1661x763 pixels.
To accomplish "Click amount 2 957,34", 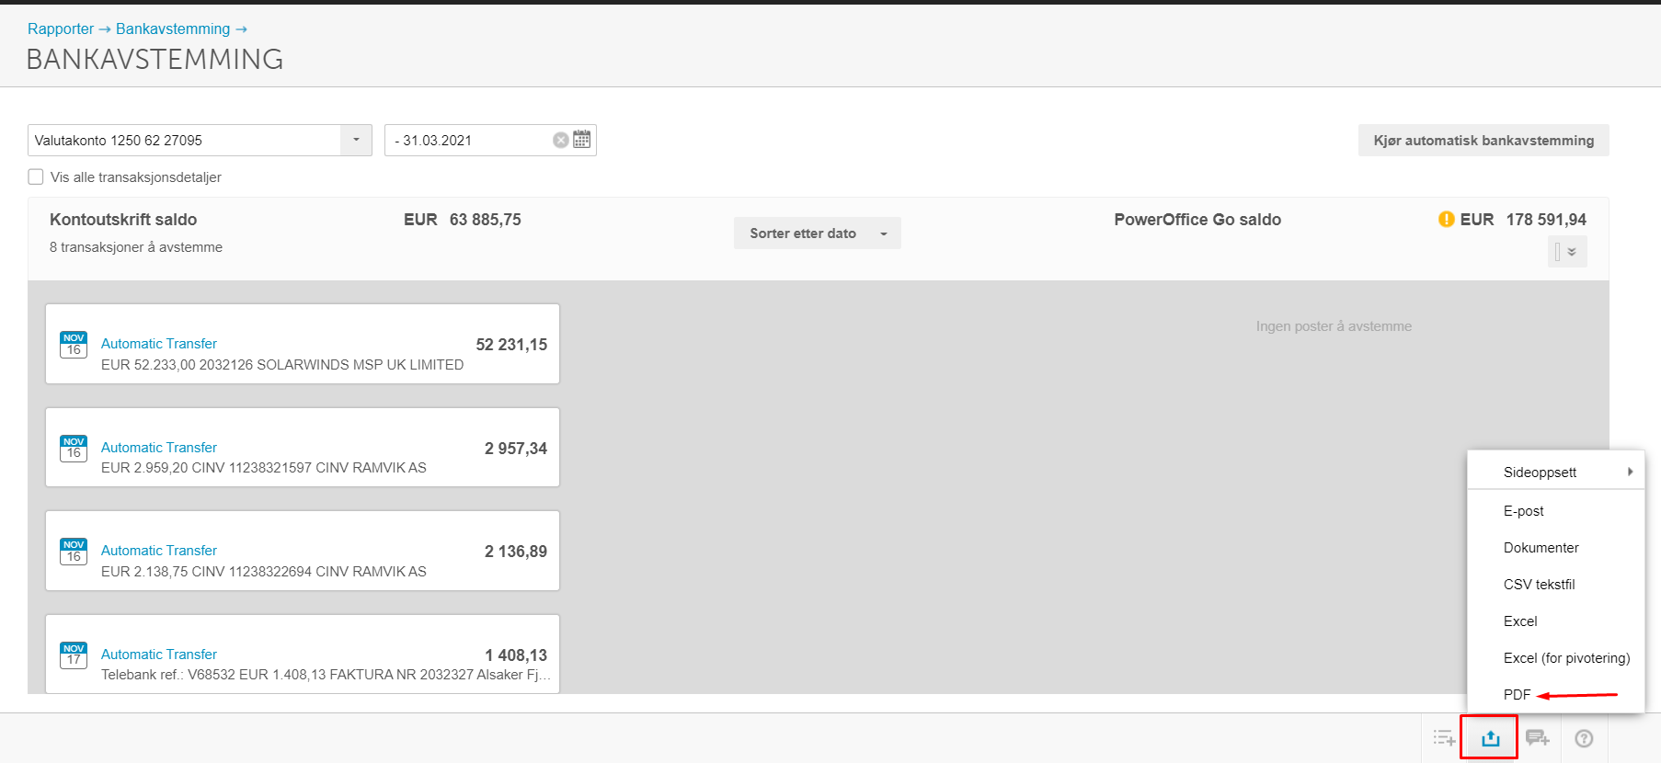I will click(516, 449).
